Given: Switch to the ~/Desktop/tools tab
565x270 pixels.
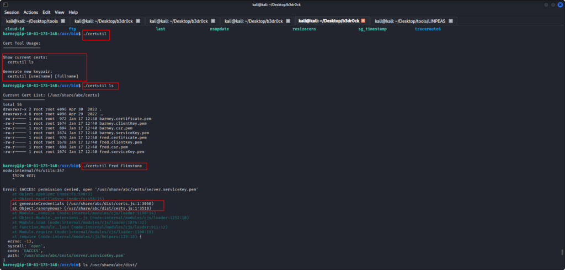Looking at the screenshot, I should [x=31, y=21].
